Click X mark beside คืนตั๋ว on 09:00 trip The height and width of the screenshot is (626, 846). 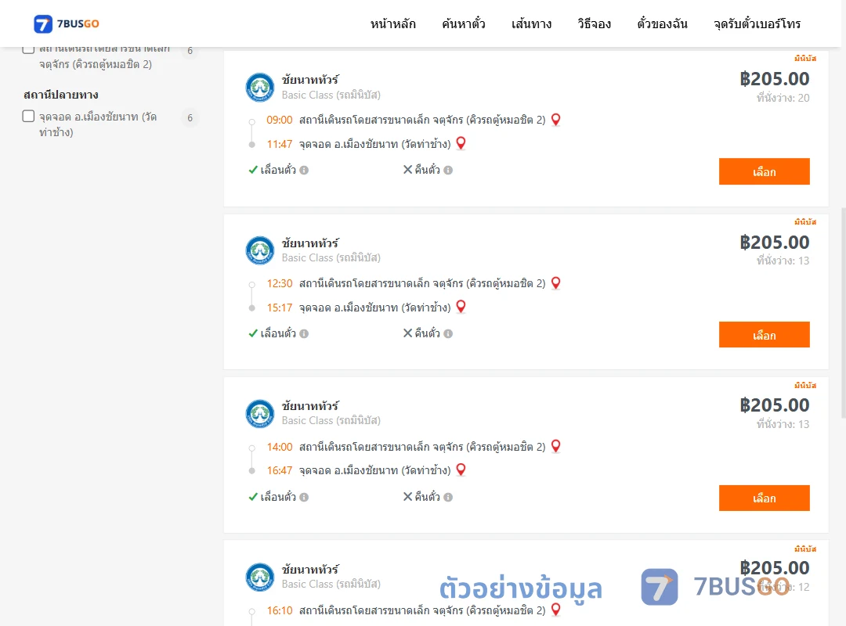408,170
